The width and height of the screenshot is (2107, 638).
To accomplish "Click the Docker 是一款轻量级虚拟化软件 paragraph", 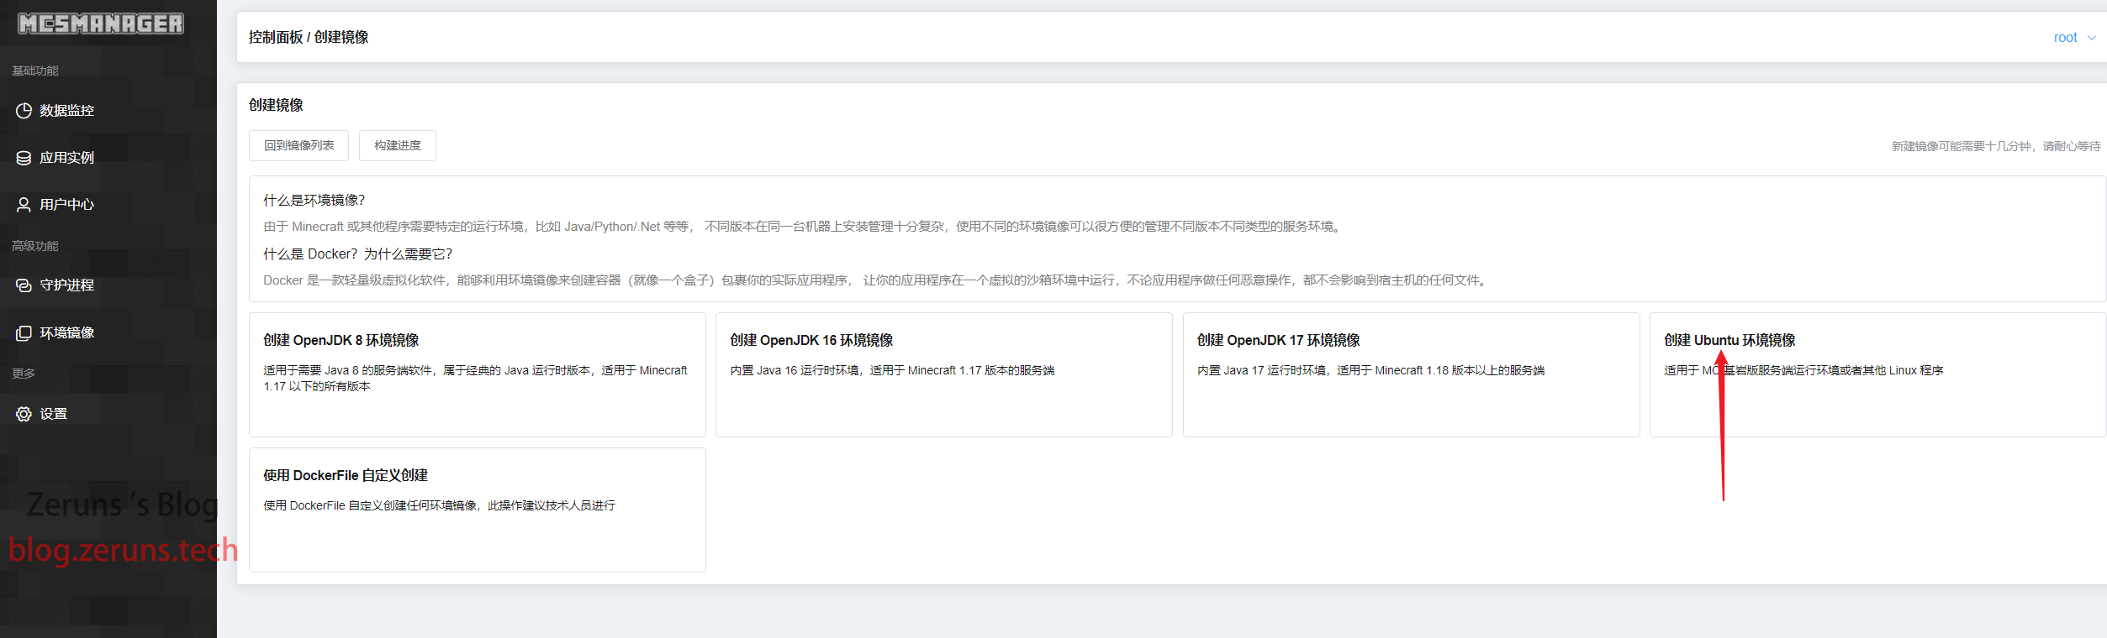I will click(x=876, y=280).
